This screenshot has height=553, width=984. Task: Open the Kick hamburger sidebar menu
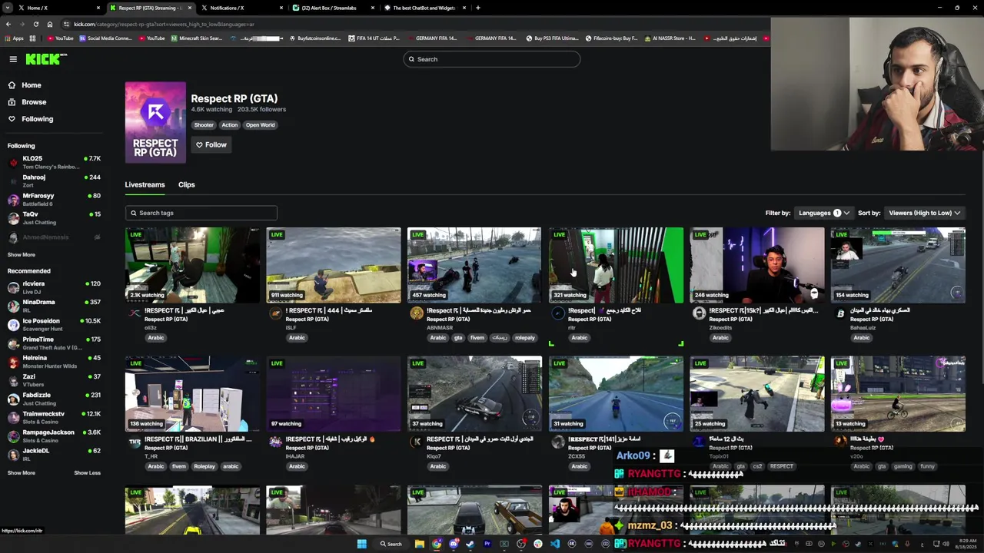pyautogui.click(x=13, y=59)
